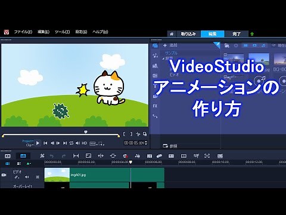Viewport: 286px width, 215px height.
Task: Open the ビデオ track transparency menu
Action: pos(38,177)
